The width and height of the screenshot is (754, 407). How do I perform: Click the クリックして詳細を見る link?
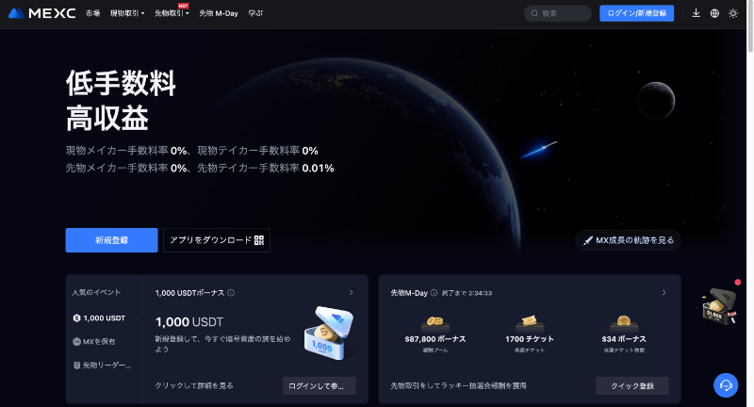click(194, 386)
